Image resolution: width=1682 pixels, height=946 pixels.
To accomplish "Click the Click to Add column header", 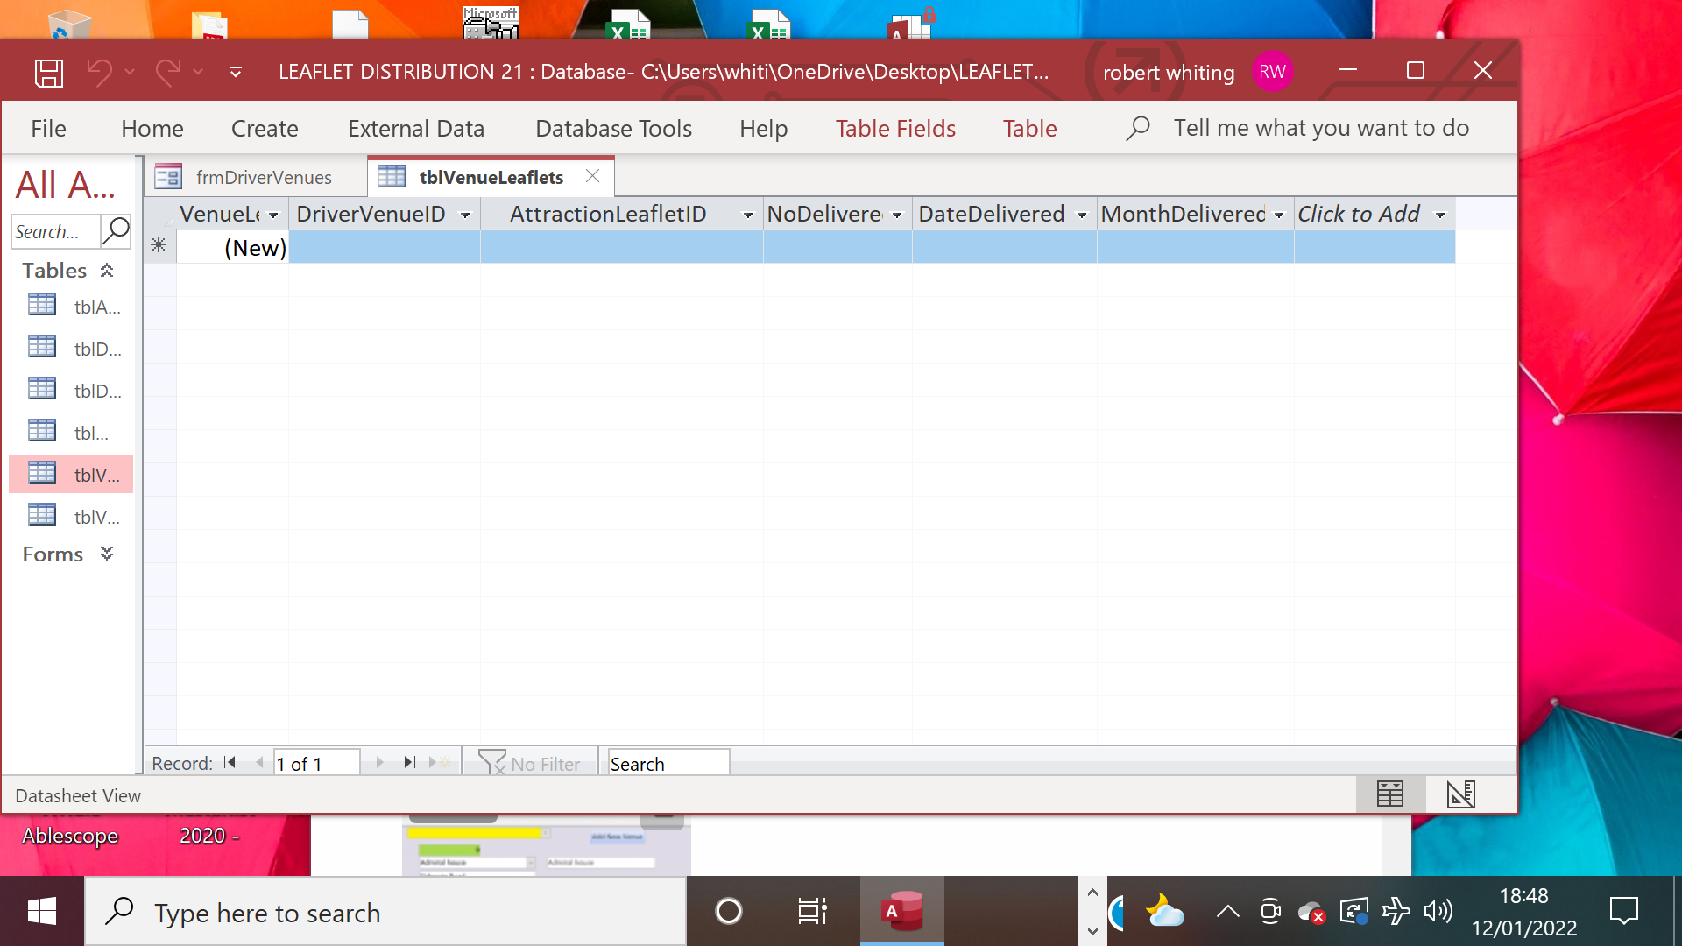I will 1359,215.
